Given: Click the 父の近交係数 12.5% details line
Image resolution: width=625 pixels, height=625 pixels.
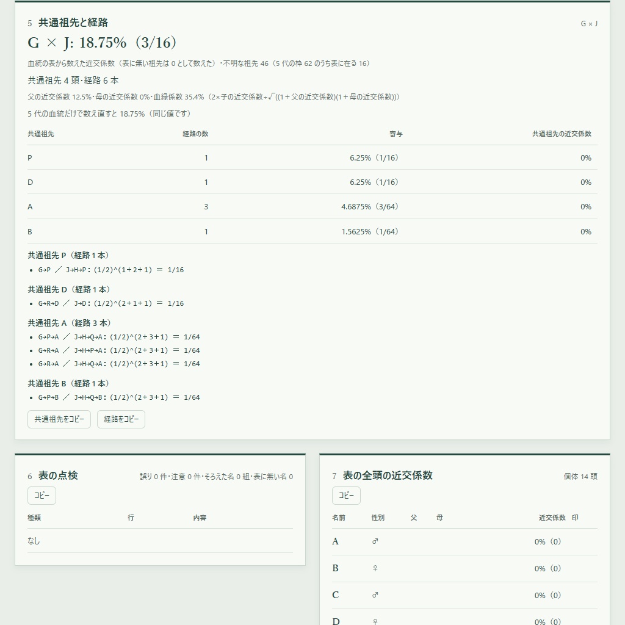Looking at the screenshot, I should [213, 97].
